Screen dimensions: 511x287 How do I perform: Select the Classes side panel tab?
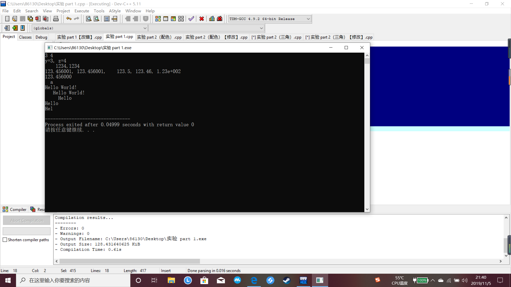click(x=25, y=37)
